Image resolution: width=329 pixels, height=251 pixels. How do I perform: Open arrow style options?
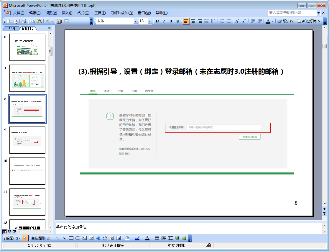[171, 238]
